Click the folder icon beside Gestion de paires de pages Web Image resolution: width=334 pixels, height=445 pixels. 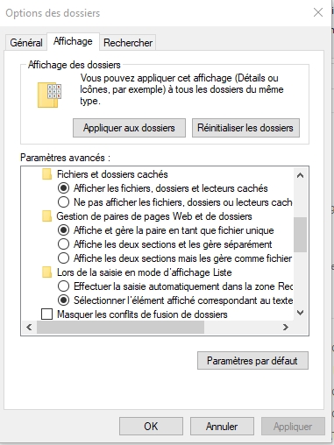pos(46,216)
